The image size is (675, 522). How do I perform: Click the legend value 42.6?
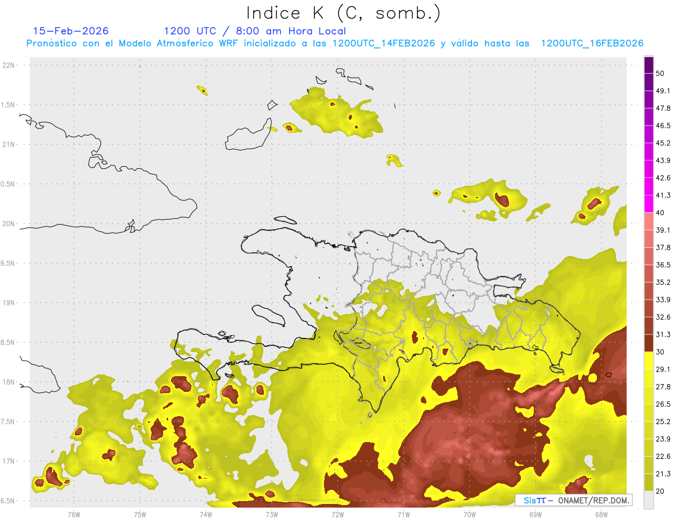point(663,178)
